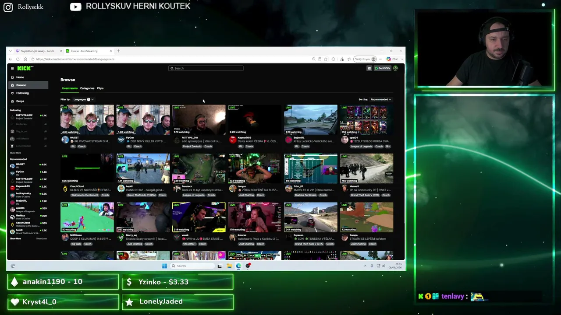
Task: Open the Kick sidebar hamburger menu
Action: coord(12,68)
